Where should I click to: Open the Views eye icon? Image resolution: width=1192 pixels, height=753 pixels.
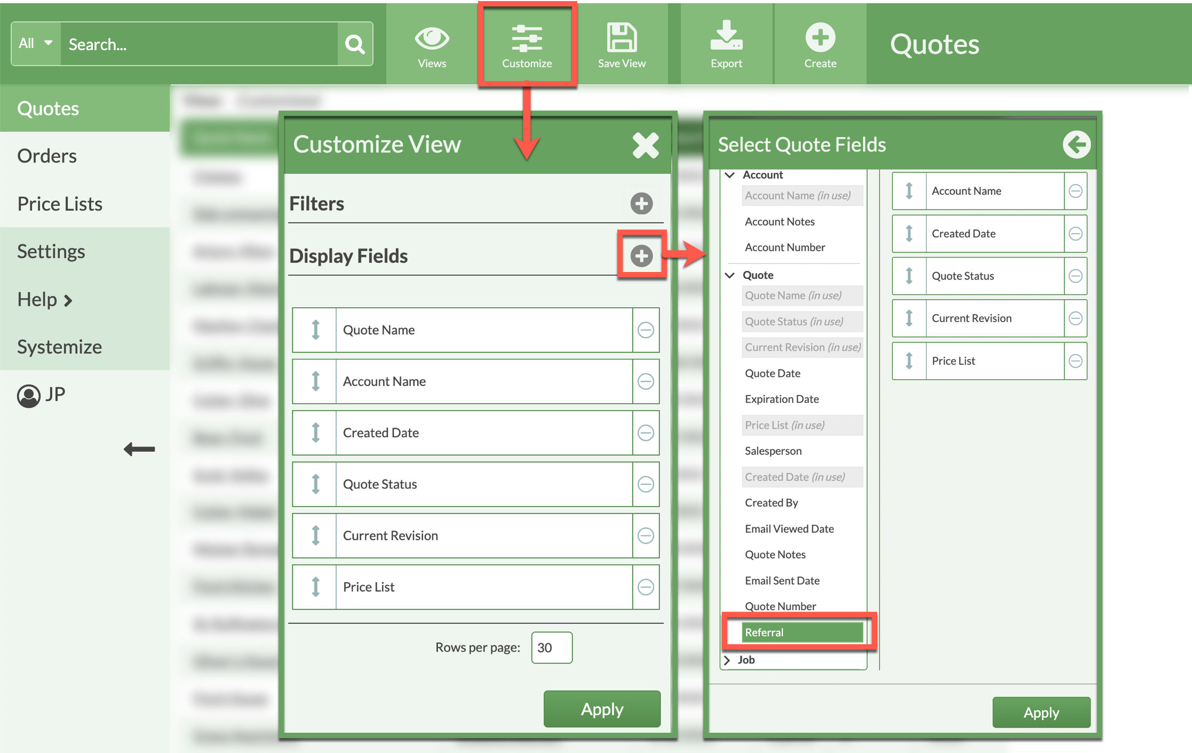432,39
